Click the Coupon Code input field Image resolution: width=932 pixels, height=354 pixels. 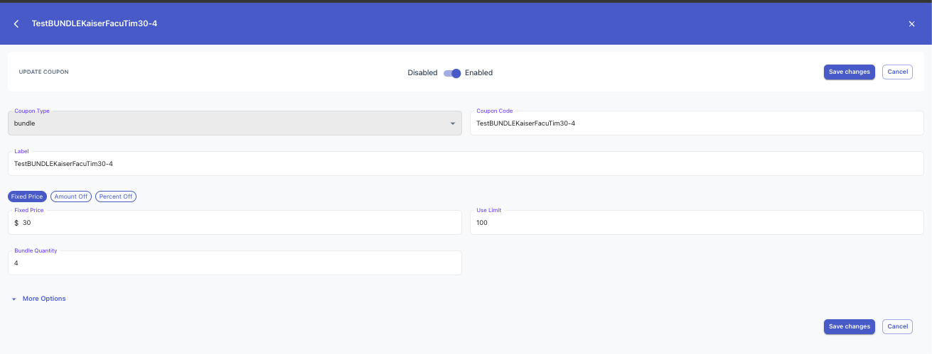pyautogui.click(x=697, y=123)
